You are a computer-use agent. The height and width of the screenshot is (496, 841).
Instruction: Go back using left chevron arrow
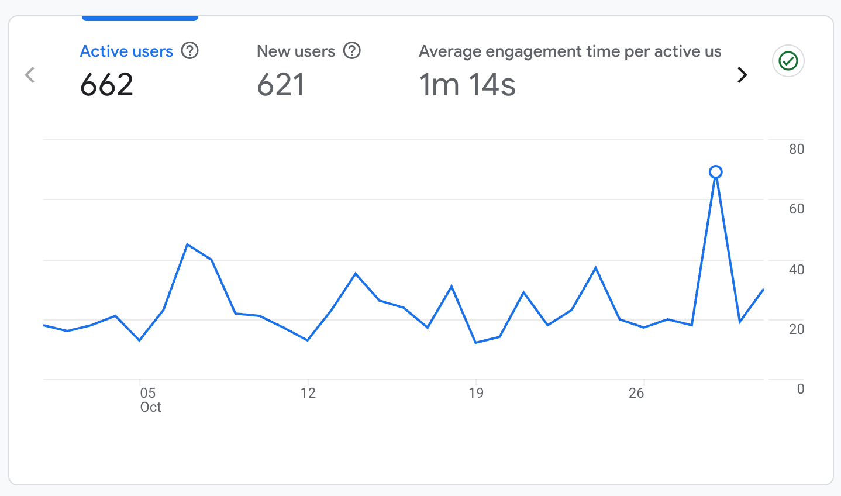pos(30,75)
